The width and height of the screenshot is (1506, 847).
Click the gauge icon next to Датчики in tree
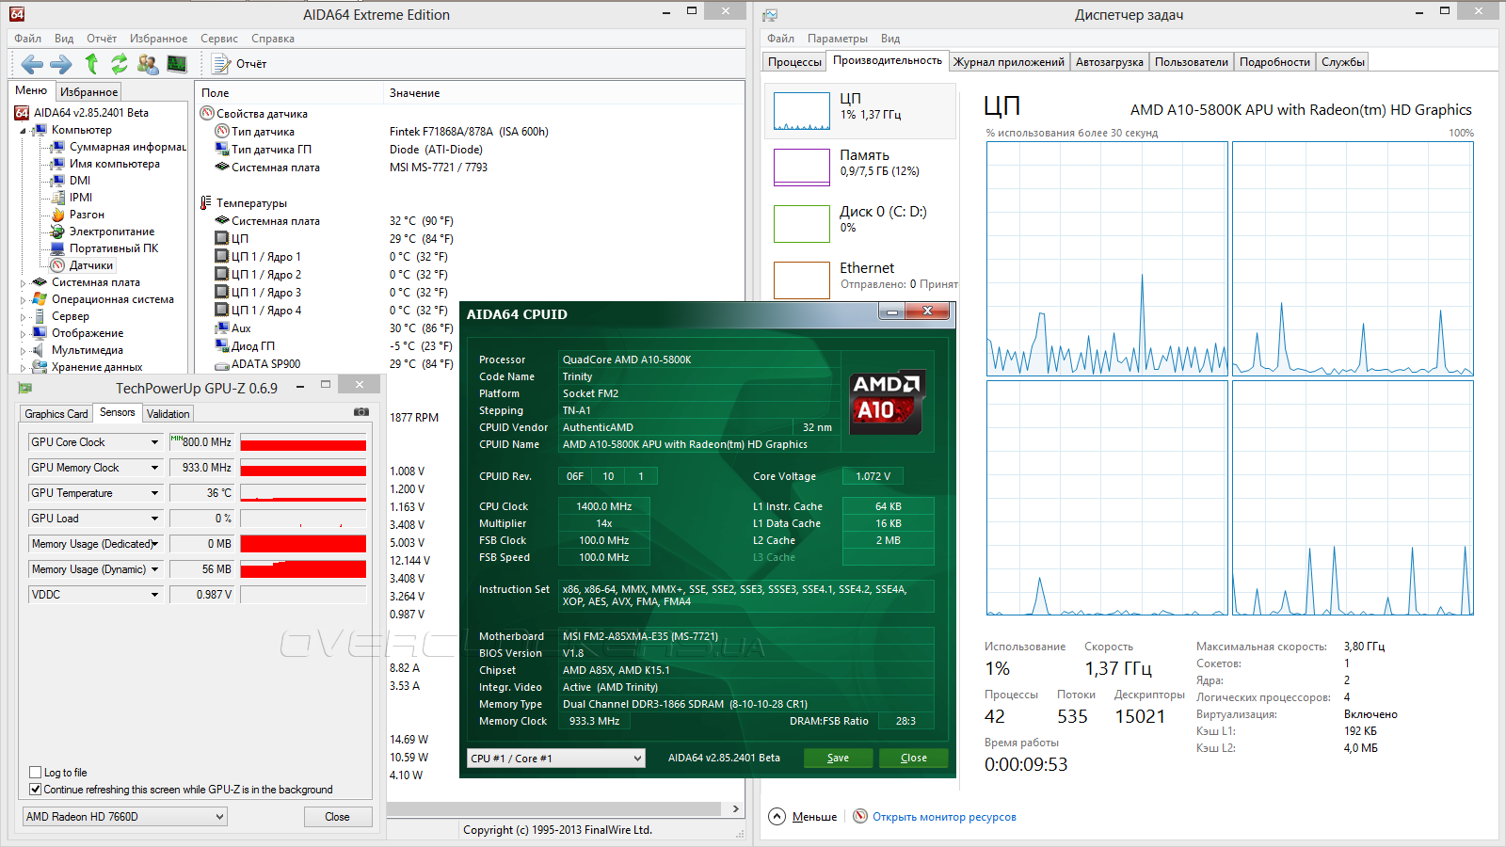tap(57, 265)
